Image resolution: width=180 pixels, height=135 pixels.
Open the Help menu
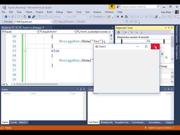point(120,12)
